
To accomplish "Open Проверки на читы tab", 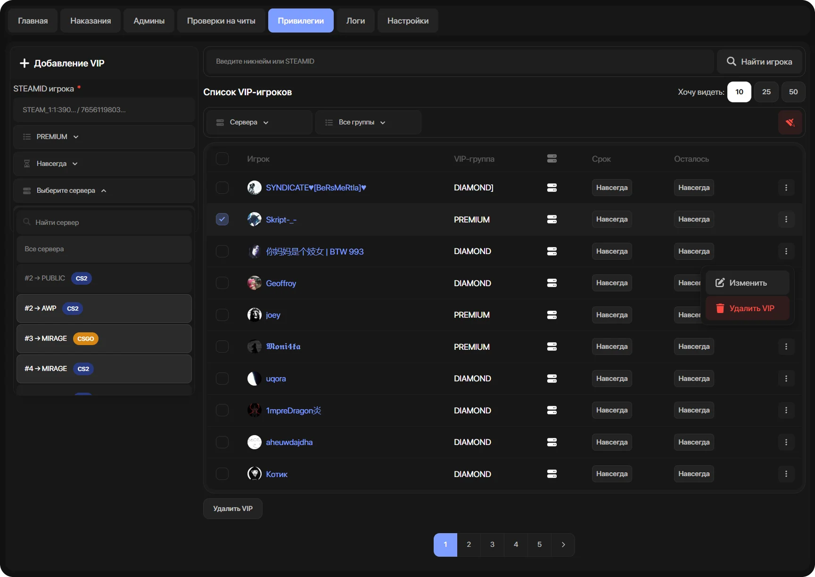I will pos(221,21).
